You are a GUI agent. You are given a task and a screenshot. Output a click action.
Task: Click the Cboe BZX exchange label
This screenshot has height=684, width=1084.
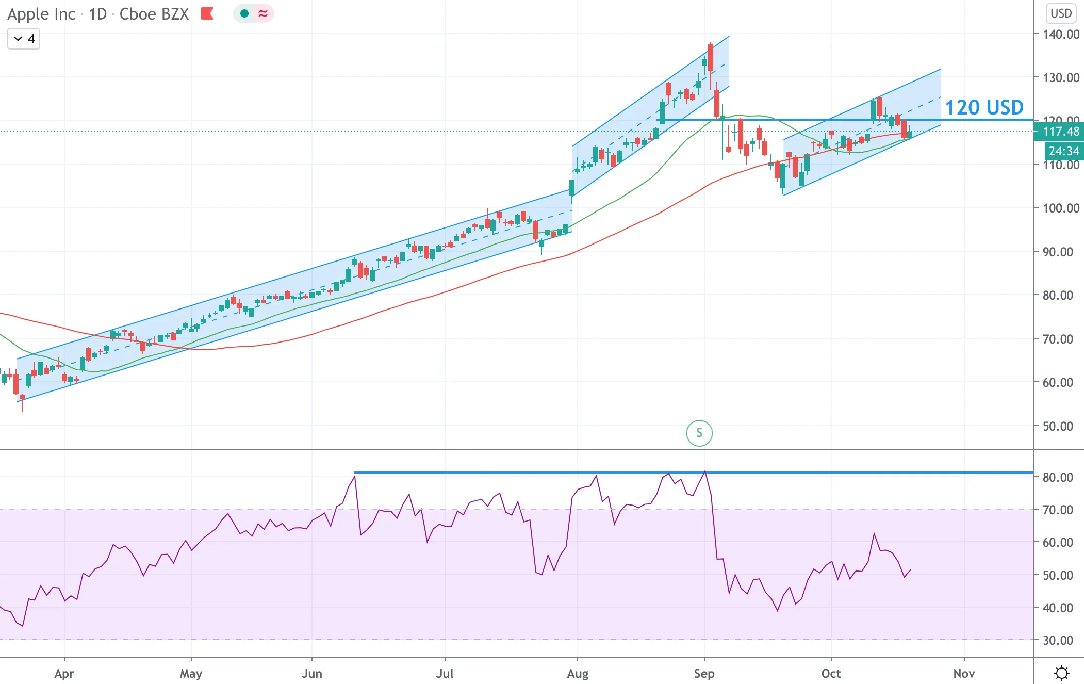[x=154, y=14]
